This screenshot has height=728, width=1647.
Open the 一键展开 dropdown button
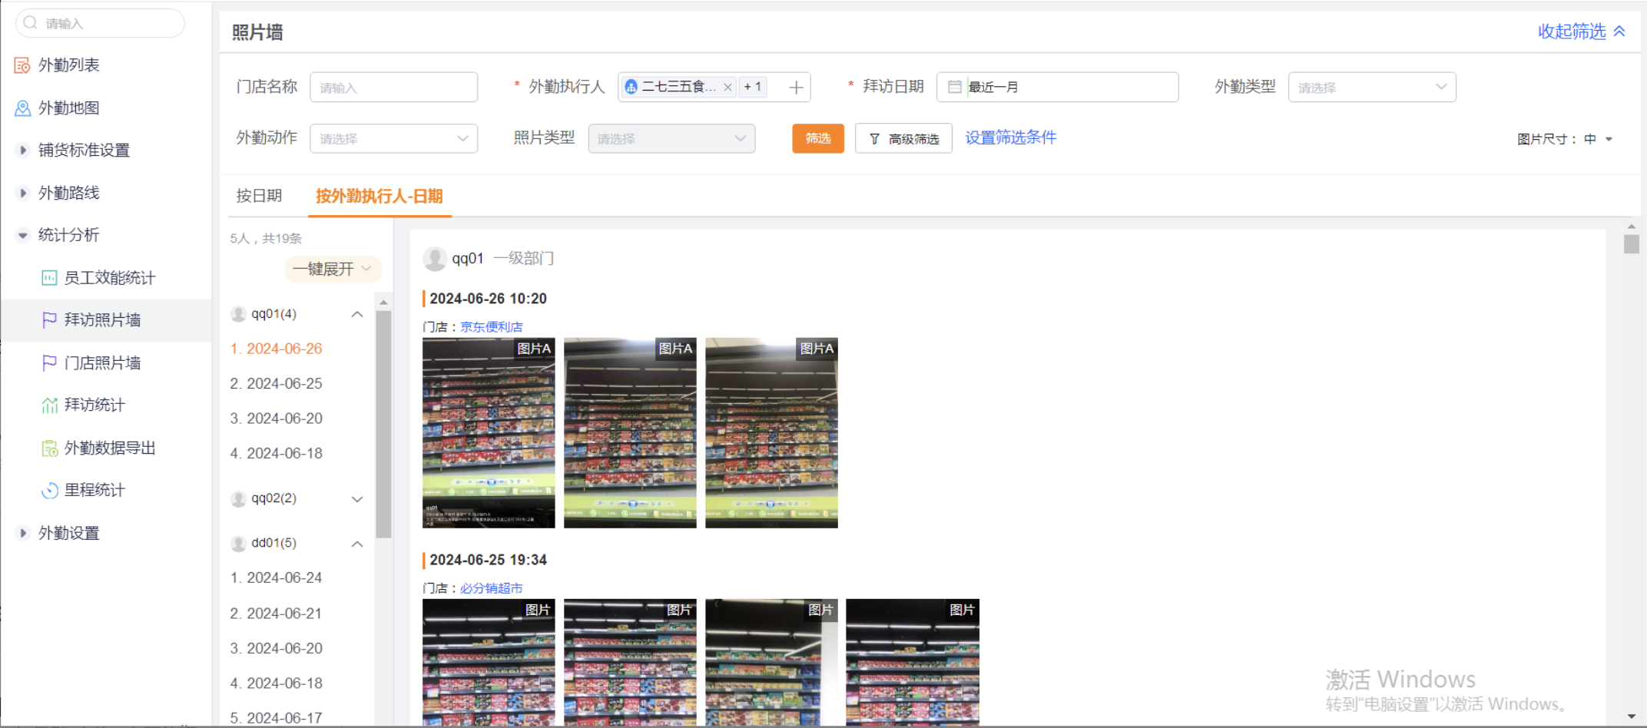coord(333,269)
